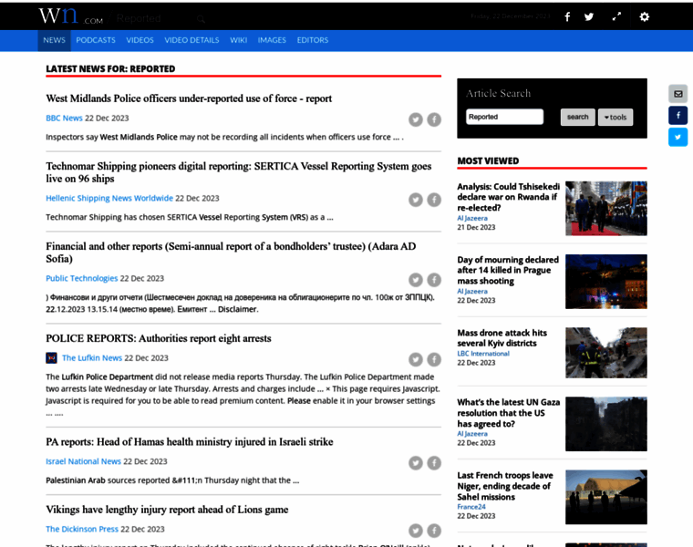Screen dimensions: 693x547
Task: Switch to the PODCASTS tab
Action: (x=96, y=40)
